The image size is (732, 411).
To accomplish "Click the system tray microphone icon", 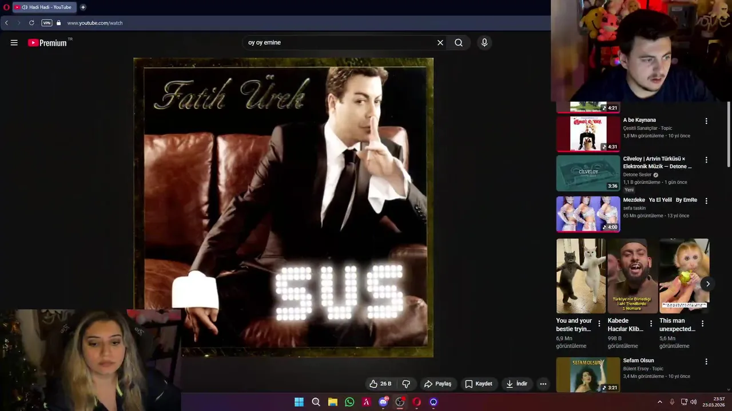I will point(672,402).
